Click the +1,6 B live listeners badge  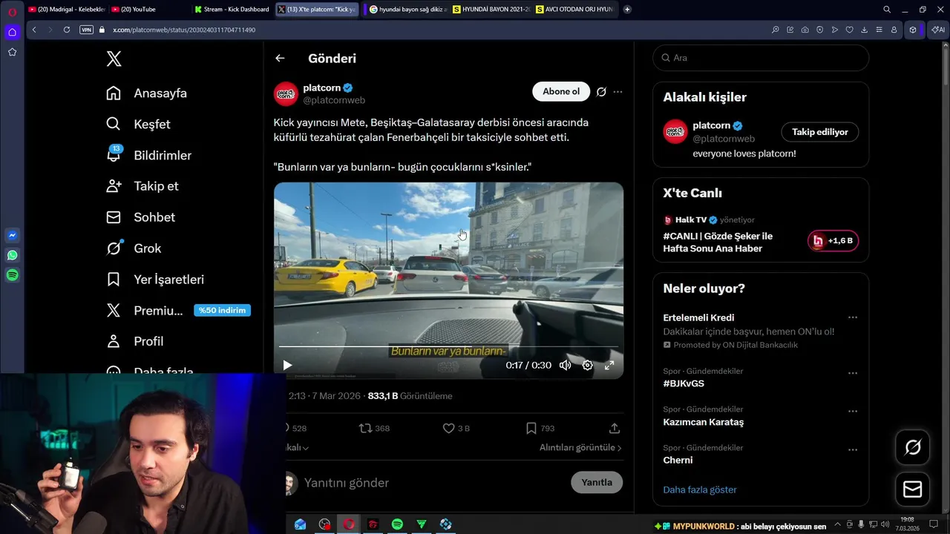(x=833, y=241)
